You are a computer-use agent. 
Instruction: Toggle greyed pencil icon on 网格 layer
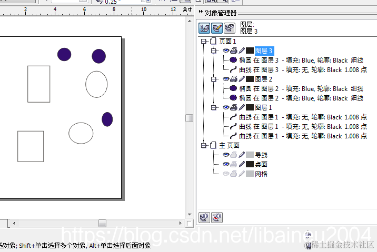(242, 174)
